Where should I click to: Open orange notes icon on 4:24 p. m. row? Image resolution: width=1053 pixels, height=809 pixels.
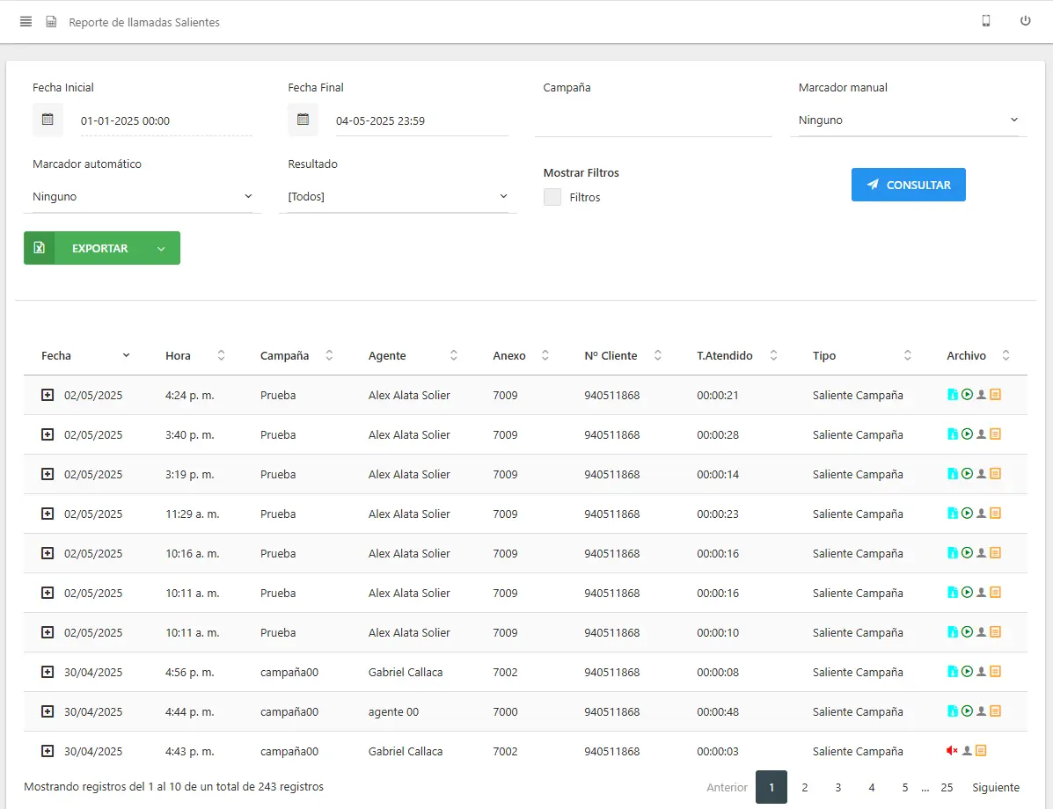[995, 395]
